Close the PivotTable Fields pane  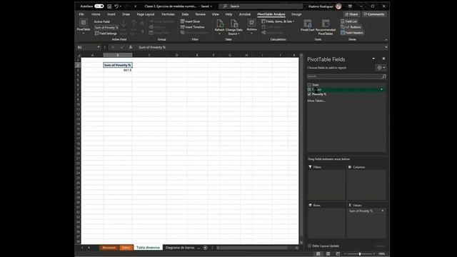tap(383, 59)
